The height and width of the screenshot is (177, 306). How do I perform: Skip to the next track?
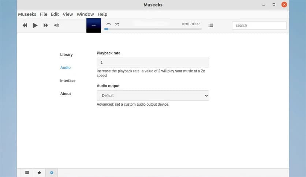(46, 25)
